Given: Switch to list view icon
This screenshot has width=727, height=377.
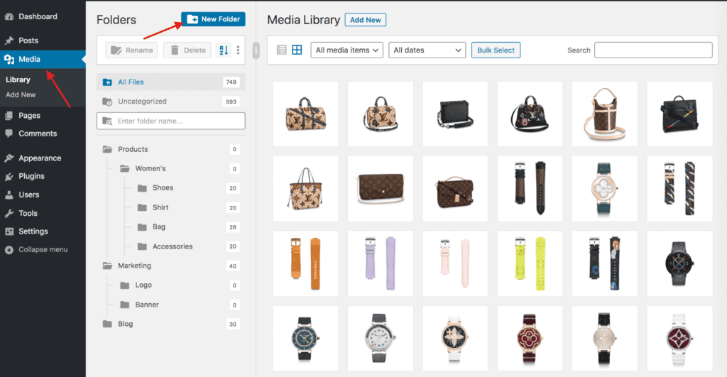Looking at the screenshot, I should (281, 50).
